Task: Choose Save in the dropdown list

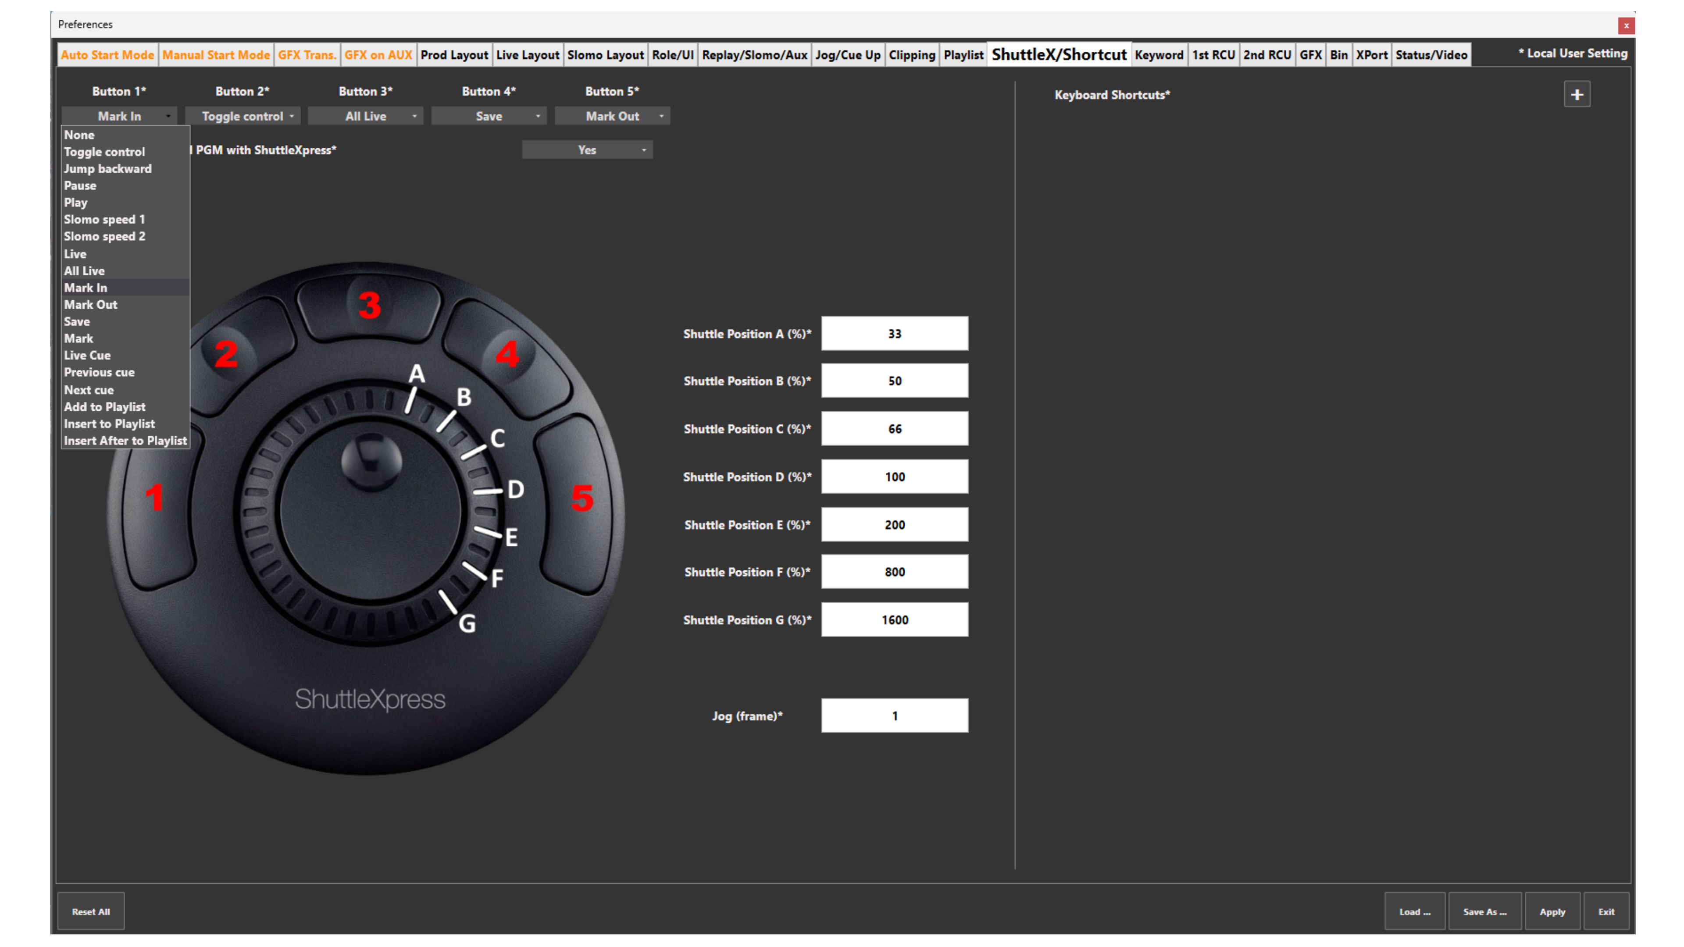Action: (125, 322)
